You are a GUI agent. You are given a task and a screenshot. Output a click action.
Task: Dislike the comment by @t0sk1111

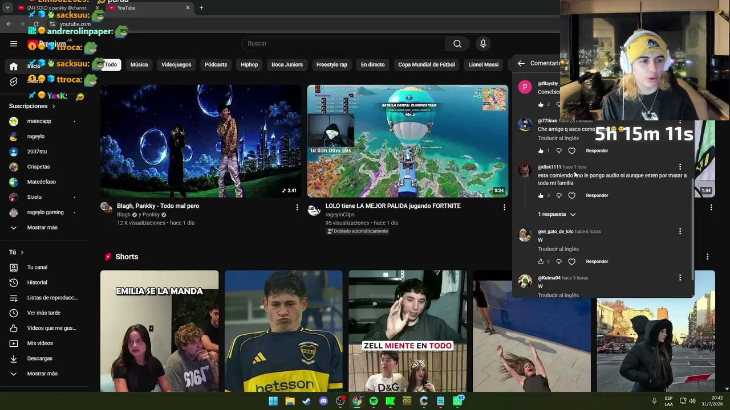(x=559, y=196)
